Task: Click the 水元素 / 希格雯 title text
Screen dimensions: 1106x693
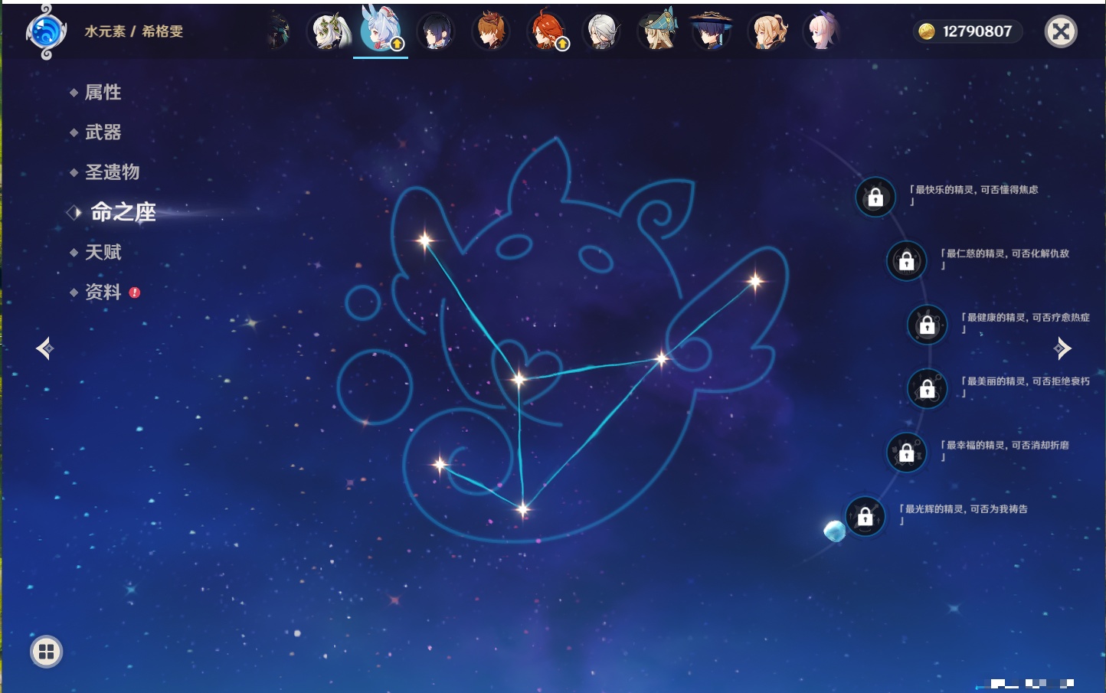Action: click(134, 31)
